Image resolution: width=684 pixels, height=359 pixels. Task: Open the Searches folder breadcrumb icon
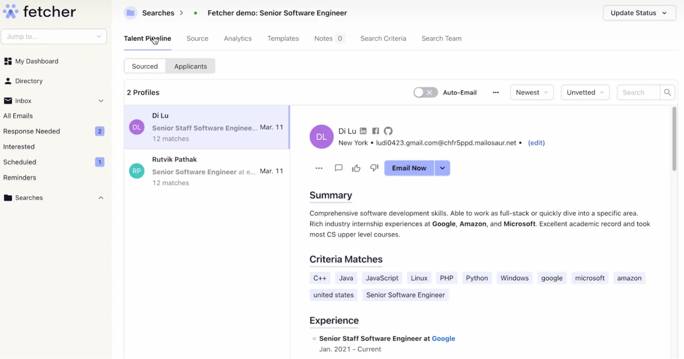coord(130,13)
